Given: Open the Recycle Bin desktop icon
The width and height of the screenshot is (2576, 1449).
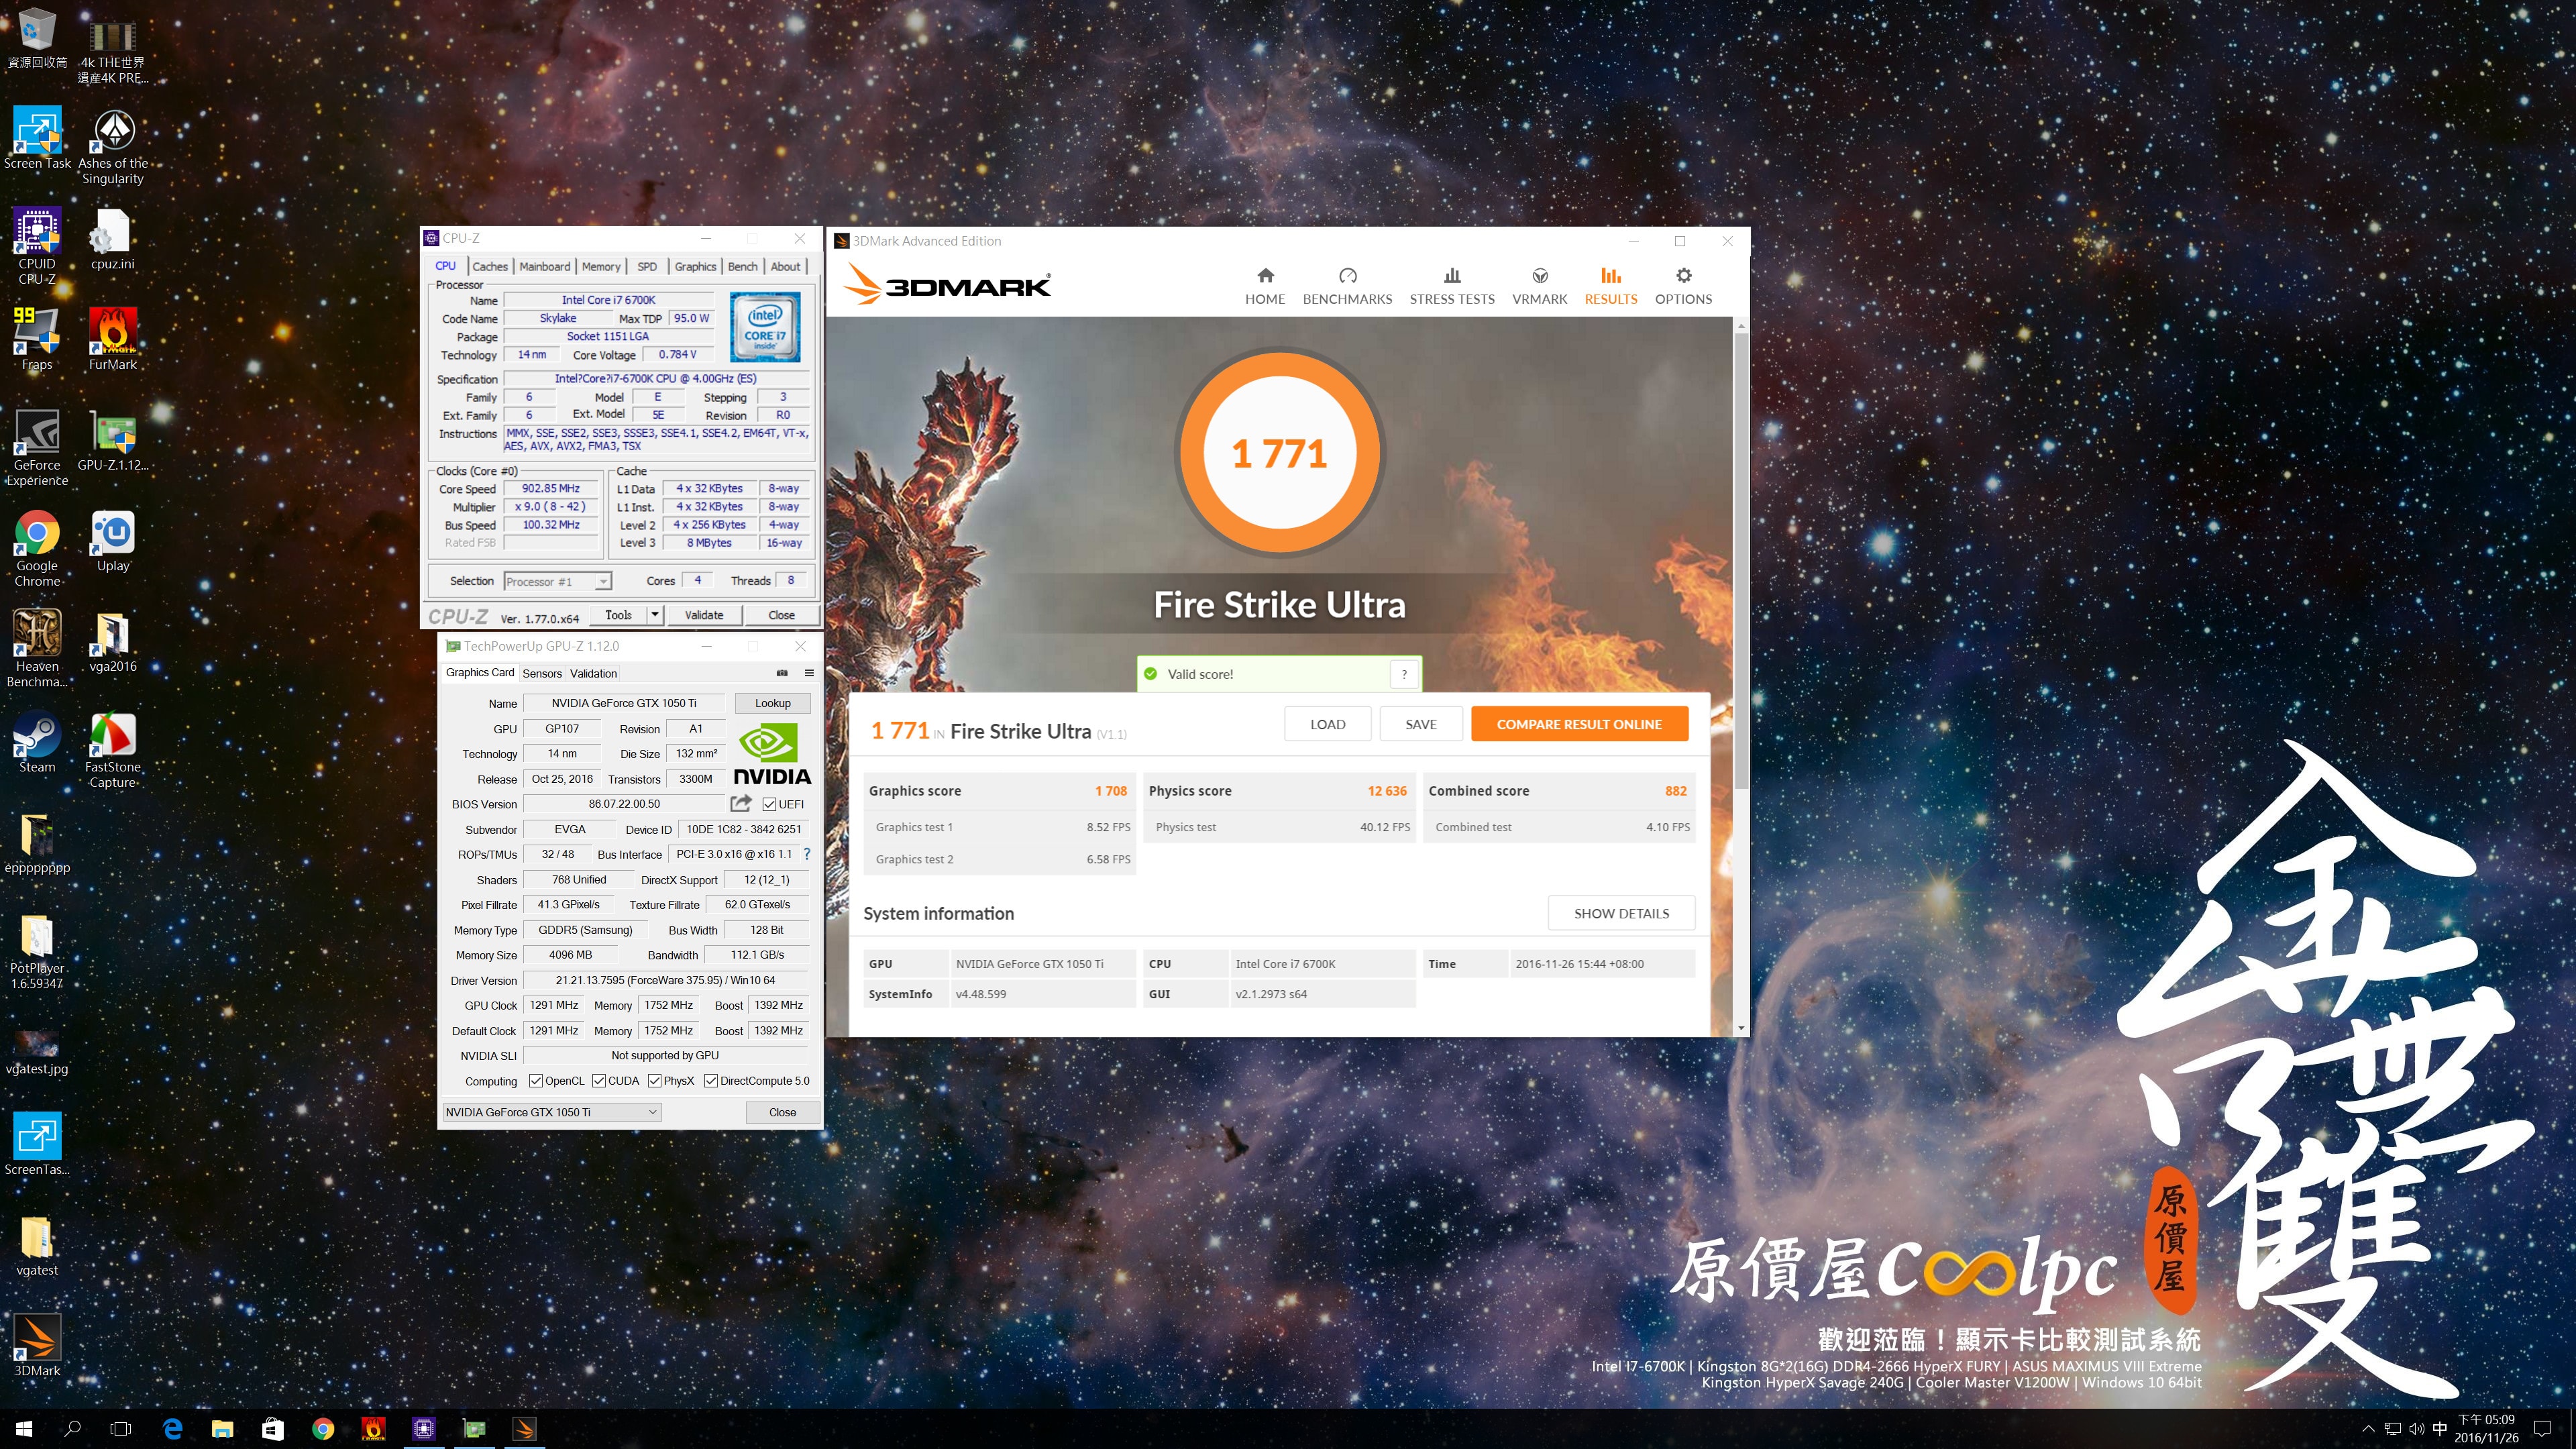Looking at the screenshot, I should [x=37, y=38].
